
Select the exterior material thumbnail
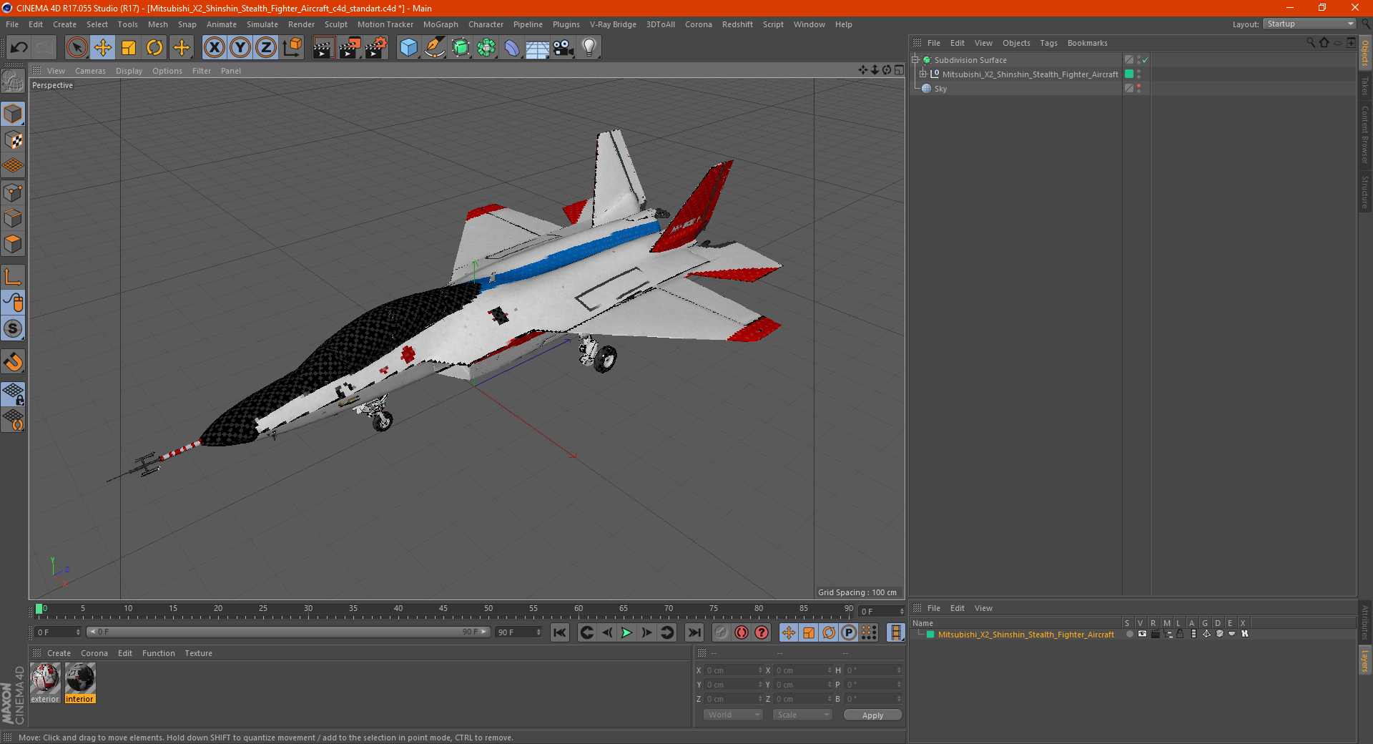coord(45,679)
